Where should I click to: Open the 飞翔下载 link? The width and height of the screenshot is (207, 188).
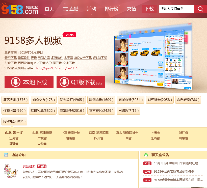coord(56,63)
